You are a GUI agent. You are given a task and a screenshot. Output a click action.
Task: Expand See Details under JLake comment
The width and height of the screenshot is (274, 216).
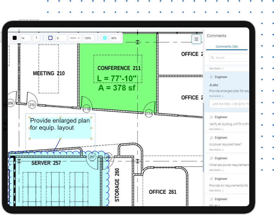point(216,96)
